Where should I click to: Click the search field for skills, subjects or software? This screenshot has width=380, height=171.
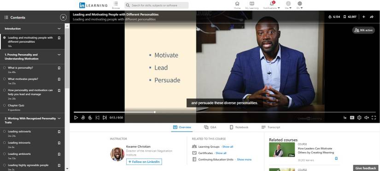coord(157,6)
